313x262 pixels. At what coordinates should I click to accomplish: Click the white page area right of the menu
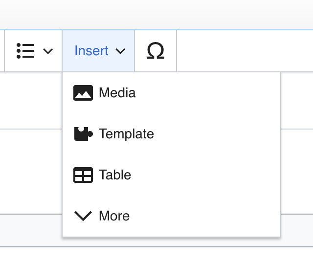tap(296, 171)
